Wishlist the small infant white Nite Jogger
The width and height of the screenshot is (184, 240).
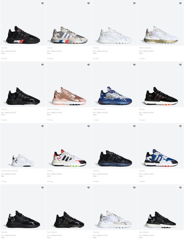(42, 126)
